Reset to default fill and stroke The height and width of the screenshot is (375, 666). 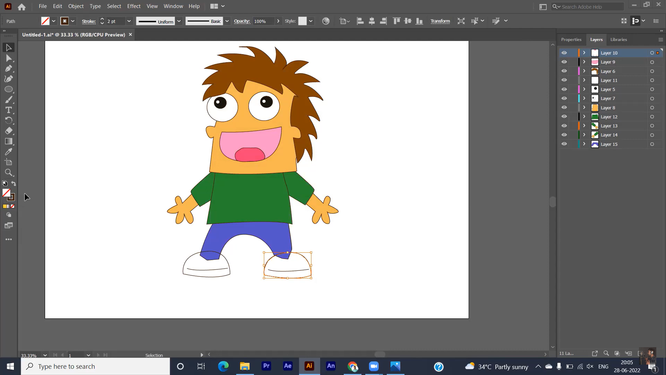5,183
